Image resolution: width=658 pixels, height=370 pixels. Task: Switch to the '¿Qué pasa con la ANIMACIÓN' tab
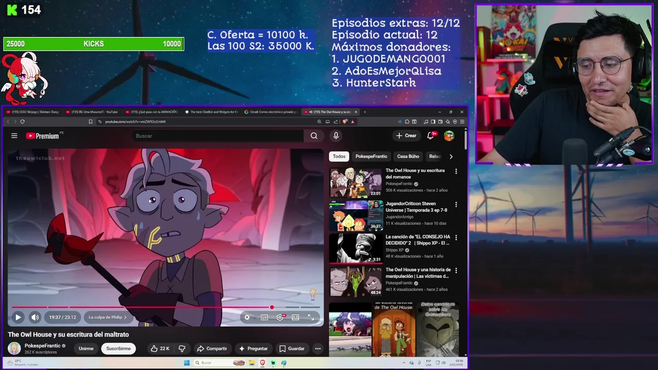151,112
